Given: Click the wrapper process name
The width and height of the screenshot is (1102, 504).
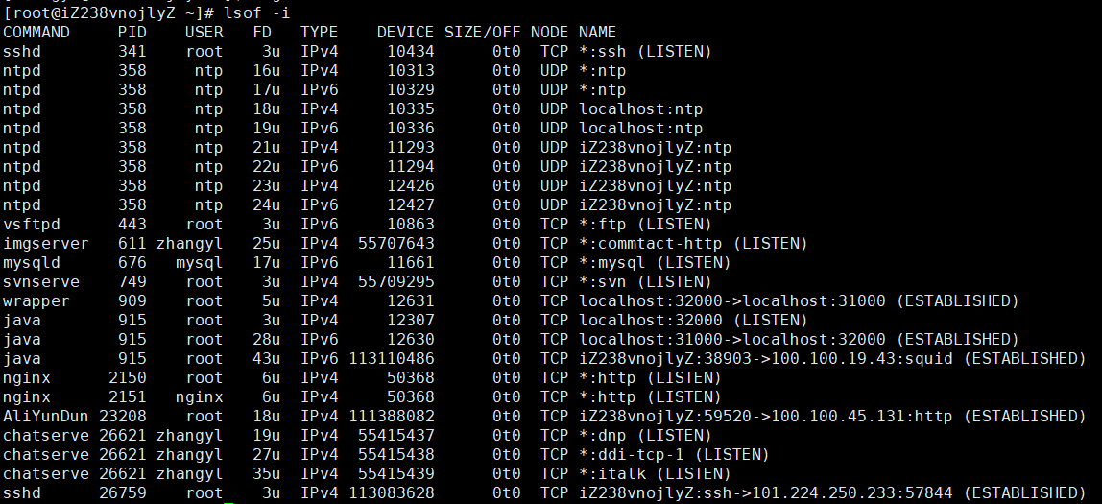Looking at the screenshot, I should (36, 300).
